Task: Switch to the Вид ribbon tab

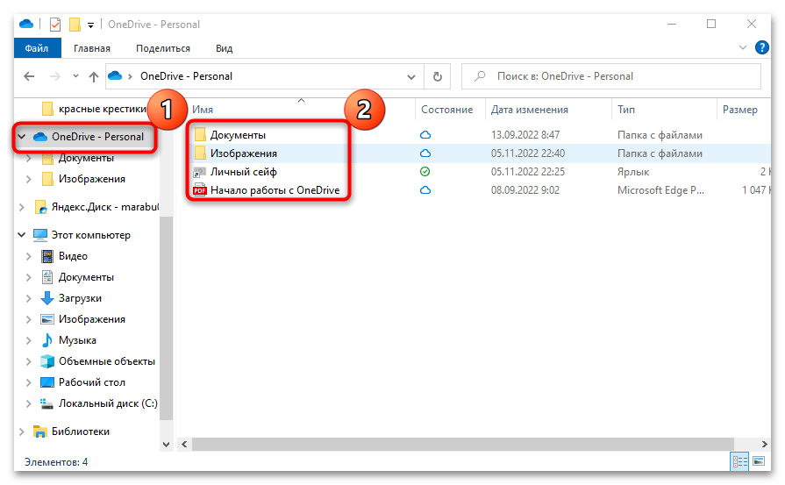Action: coord(224,49)
